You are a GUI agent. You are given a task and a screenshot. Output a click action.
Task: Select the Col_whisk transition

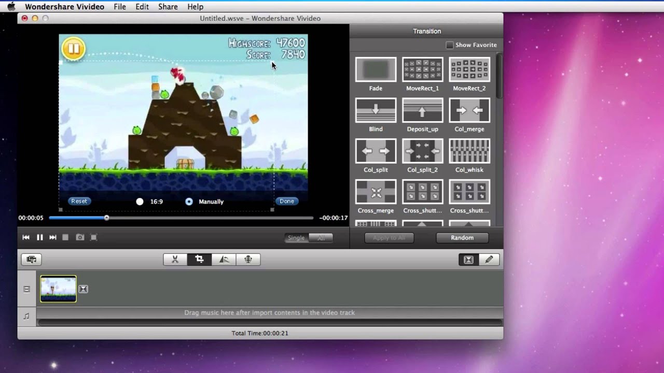pyautogui.click(x=469, y=151)
